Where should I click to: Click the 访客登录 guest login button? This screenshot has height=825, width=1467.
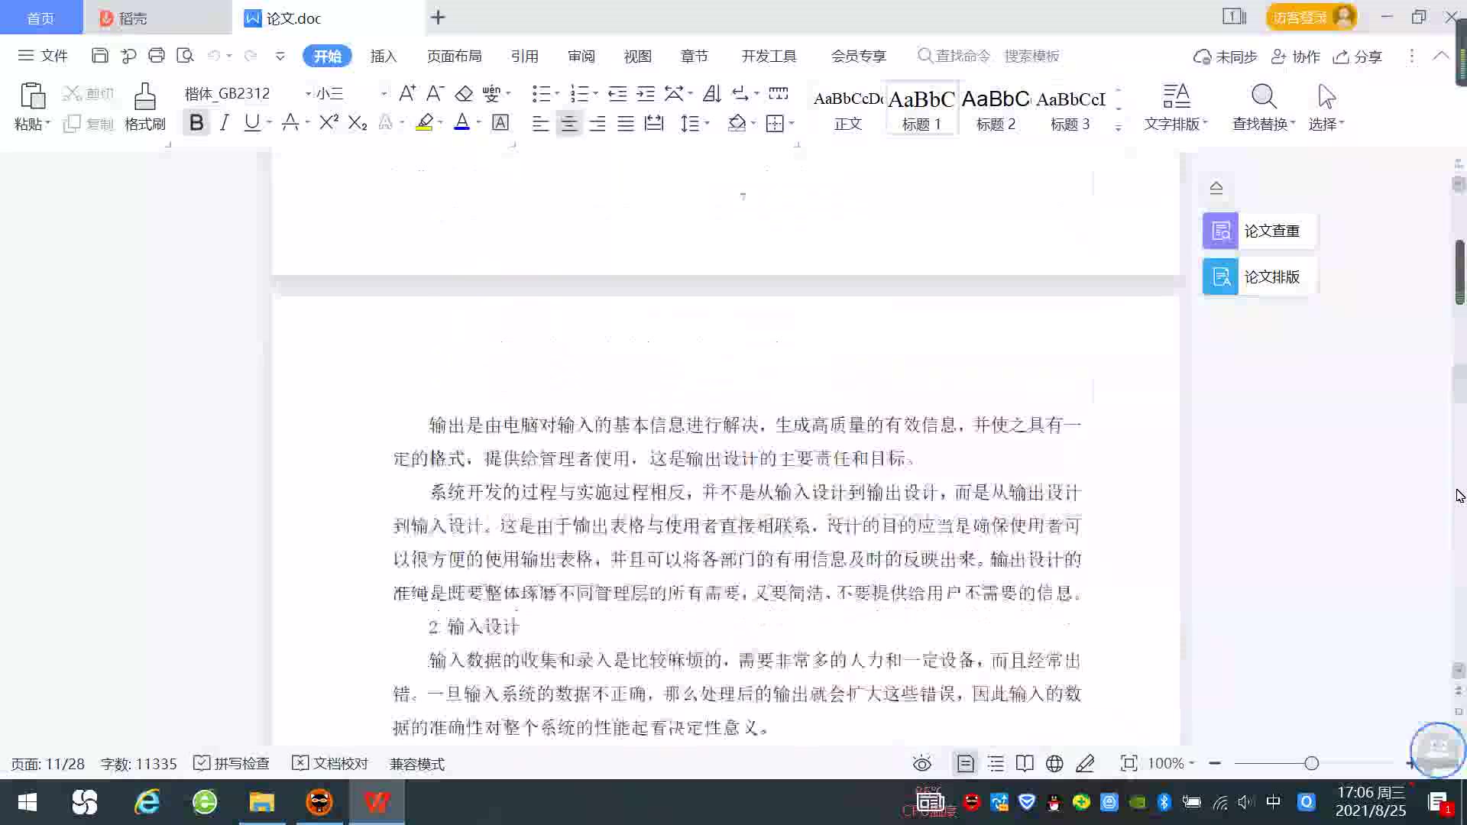pos(1311,17)
